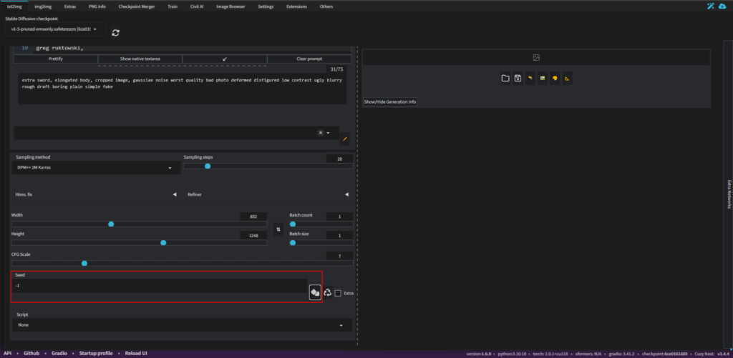Screen dimensions: 733x358
Task: Click the recycle icon to reuse last seed
Action: tap(328, 292)
